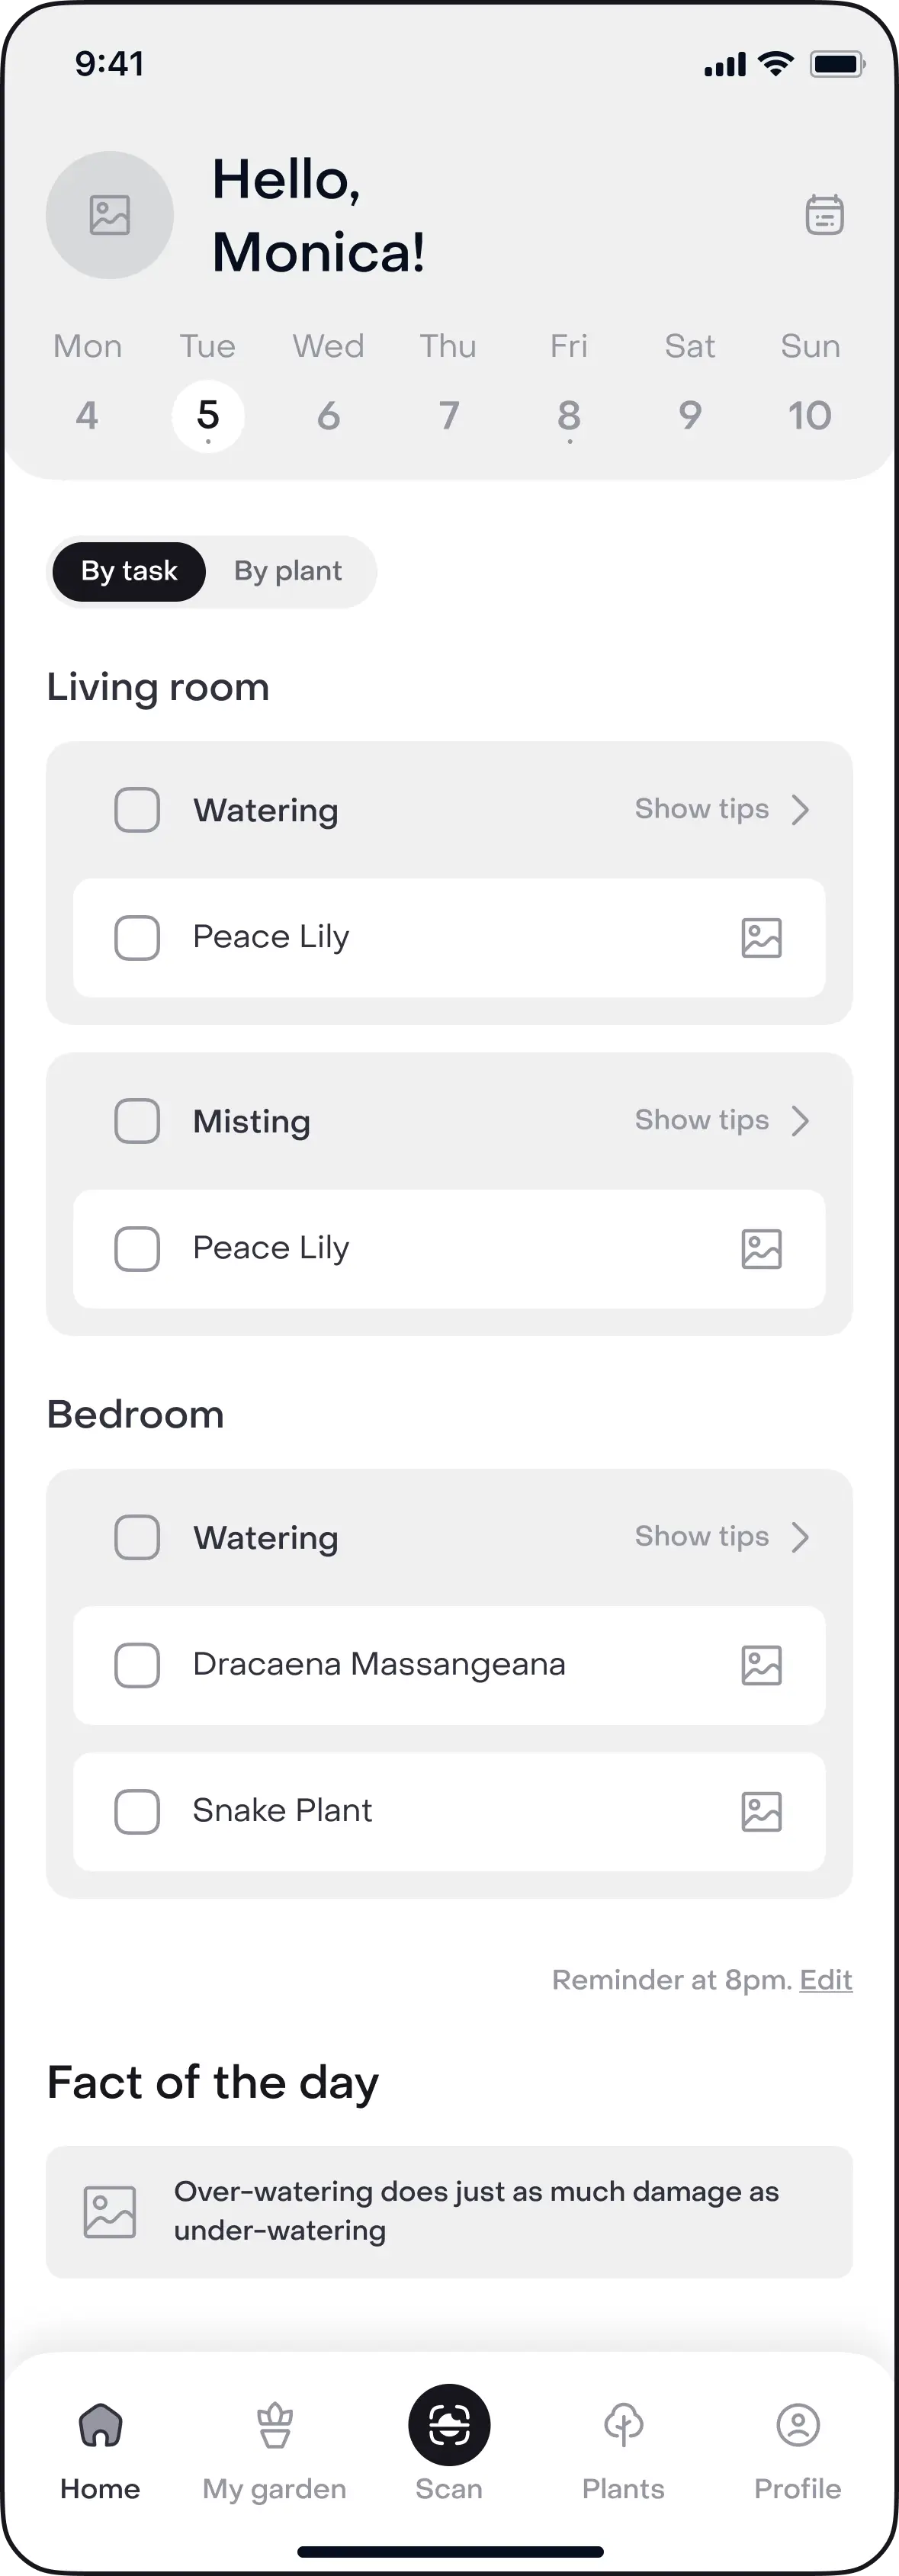Go to My garden tab icon
Screen dimensions: 899x2576
tap(274, 2426)
